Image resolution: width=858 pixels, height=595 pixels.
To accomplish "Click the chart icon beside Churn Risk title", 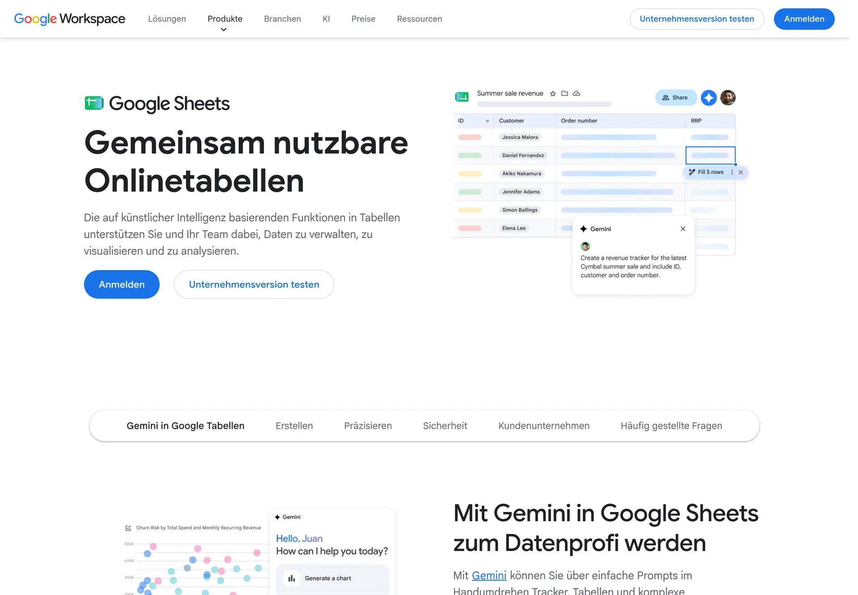I will (128, 528).
